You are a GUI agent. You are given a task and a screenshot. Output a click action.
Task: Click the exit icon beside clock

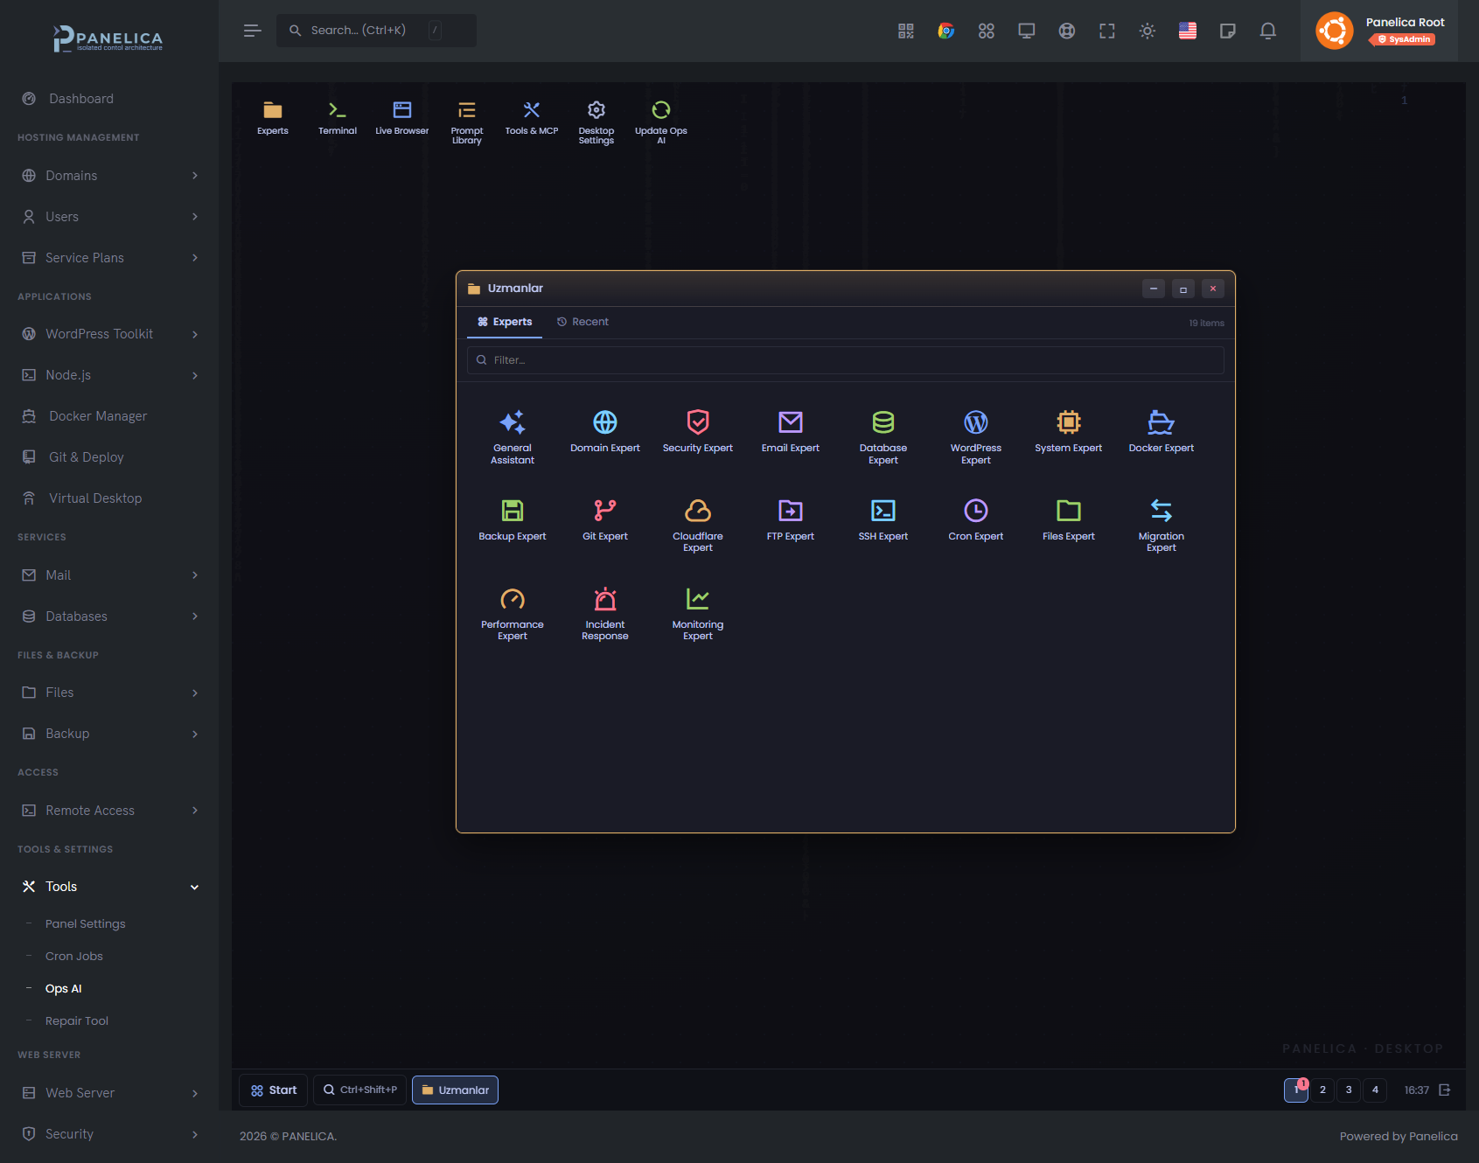[x=1445, y=1090]
